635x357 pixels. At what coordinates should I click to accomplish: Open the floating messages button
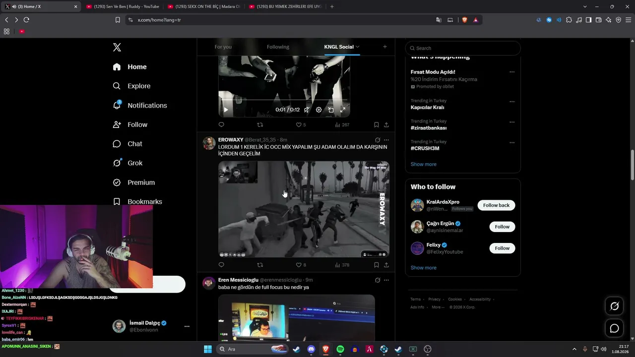coord(614,328)
